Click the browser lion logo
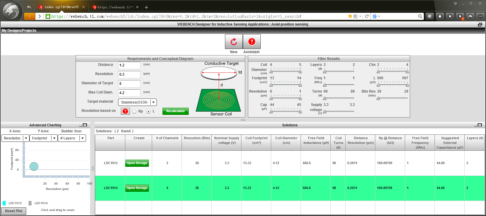 (x=11, y=11)
